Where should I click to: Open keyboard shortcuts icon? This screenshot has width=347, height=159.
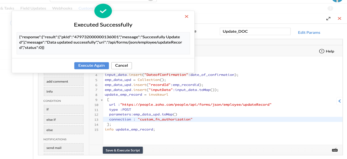pyautogui.click(x=335, y=150)
